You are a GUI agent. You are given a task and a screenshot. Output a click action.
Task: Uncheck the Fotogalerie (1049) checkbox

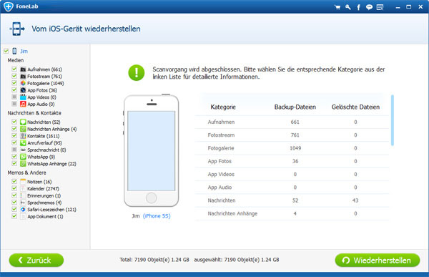14,83
